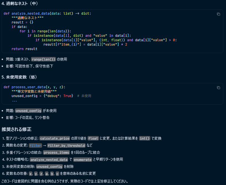Click calculate_price inline code tag

tap(55, 138)
